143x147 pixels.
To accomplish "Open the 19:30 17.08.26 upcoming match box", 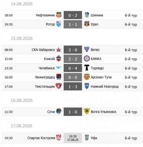I will point(73,138).
